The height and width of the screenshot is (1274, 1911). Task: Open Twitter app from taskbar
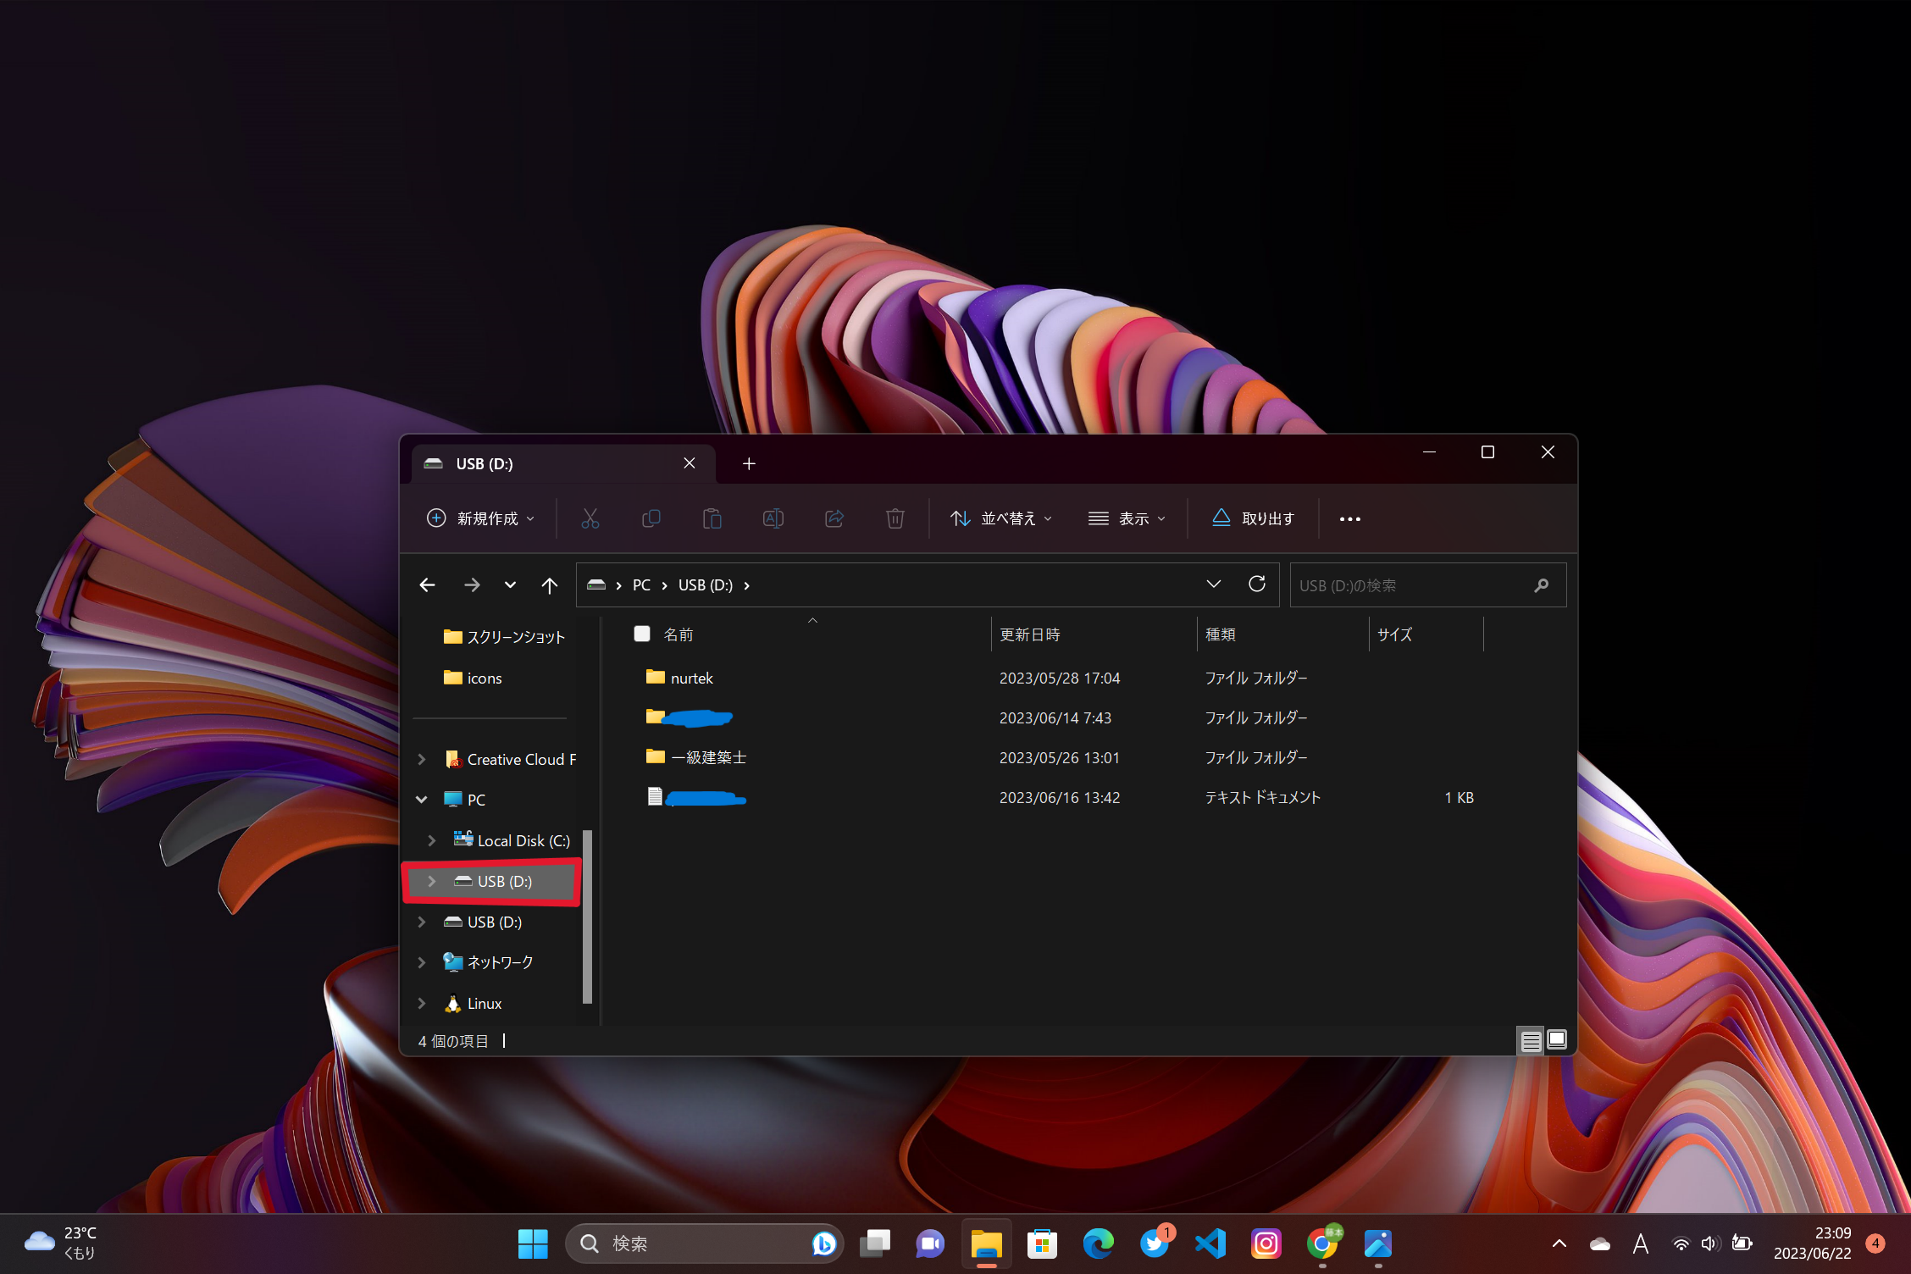[1155, 1244]
